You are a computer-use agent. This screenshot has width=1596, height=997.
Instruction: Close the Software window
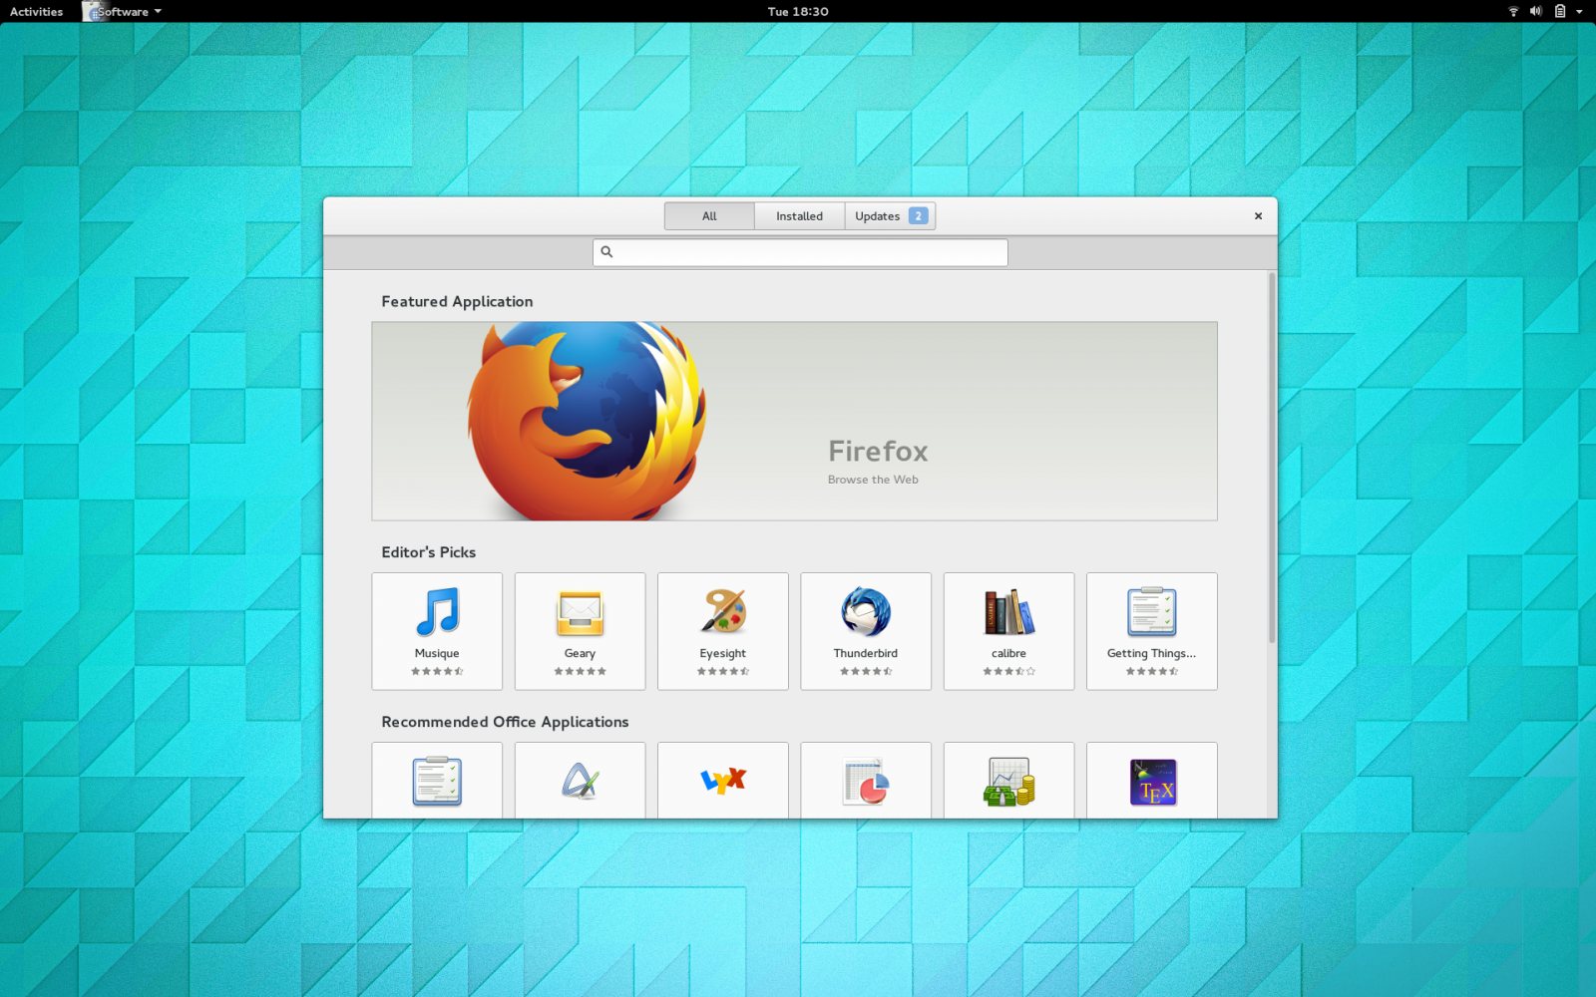(1258, 216)
